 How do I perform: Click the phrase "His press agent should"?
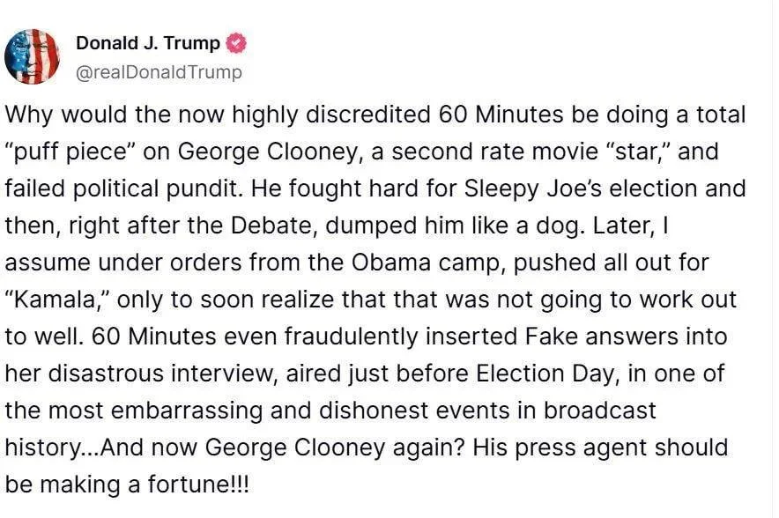pos(600,448)
